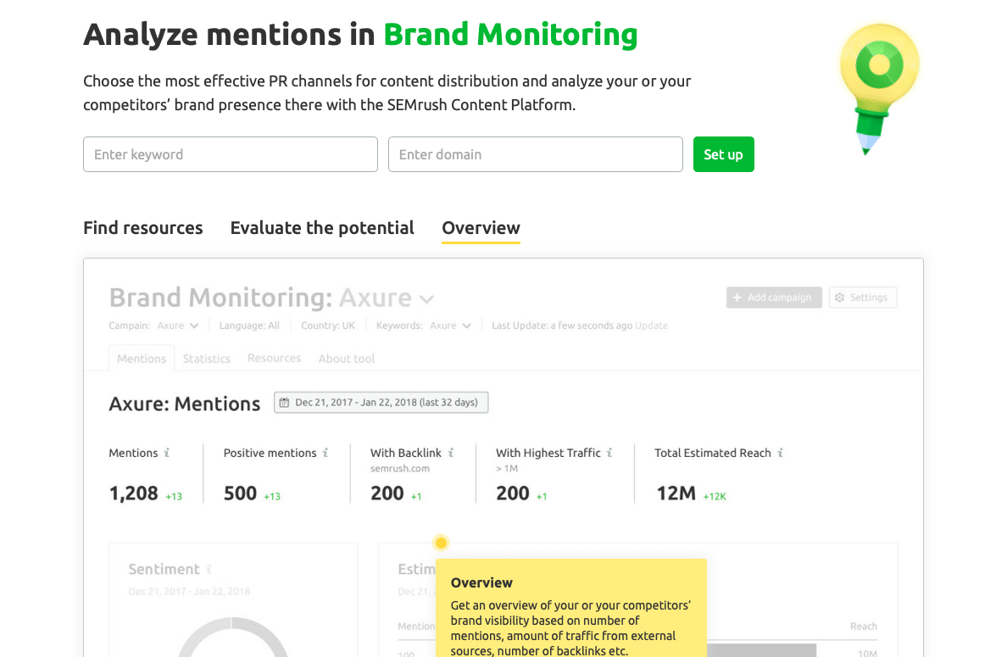Click the 1,208 mentions count

[134, 493]
